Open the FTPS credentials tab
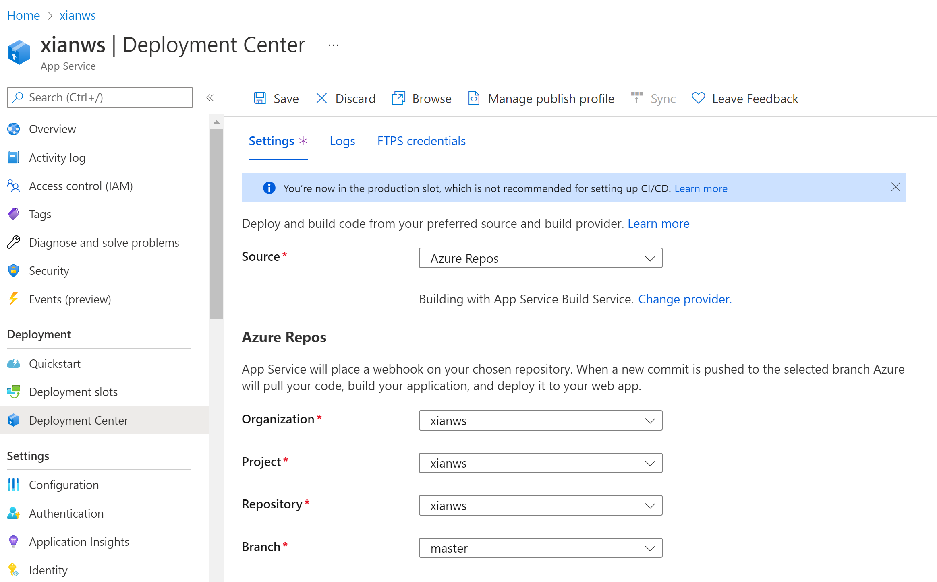Viewport: 937px width, 582px height. coord(421,141)
